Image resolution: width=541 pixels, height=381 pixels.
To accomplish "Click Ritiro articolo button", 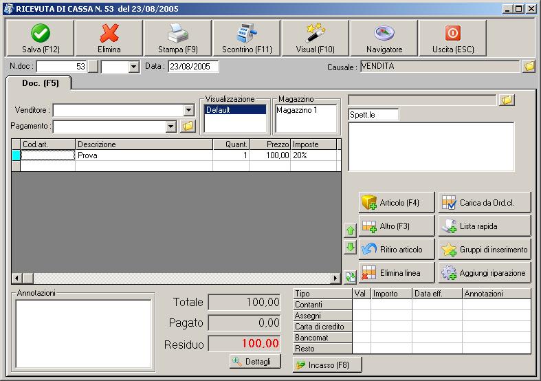I will coord(397,250).
